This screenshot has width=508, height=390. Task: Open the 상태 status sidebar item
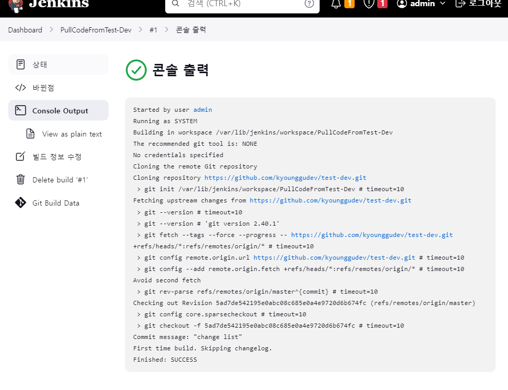click(x=58, y=64)
